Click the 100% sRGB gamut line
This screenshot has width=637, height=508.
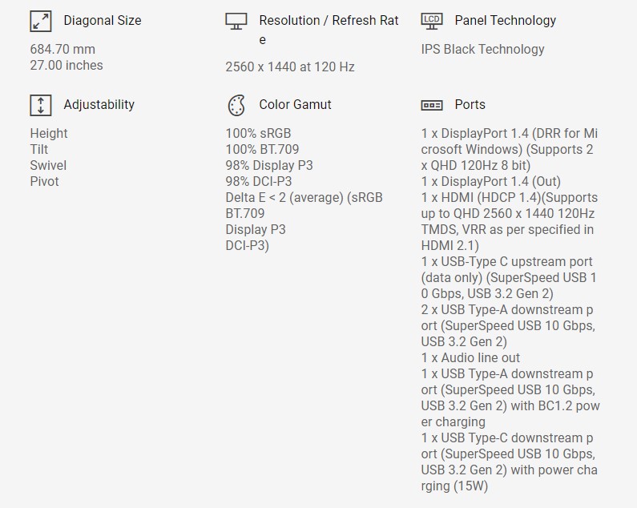pyautogui.click(x=258, y=134)
